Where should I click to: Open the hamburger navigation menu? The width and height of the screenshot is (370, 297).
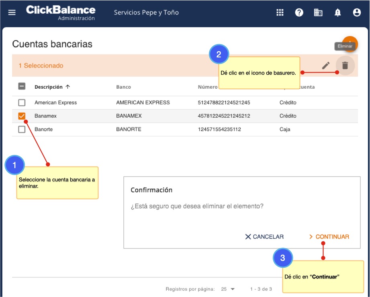12,12
